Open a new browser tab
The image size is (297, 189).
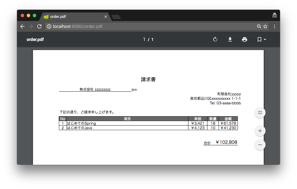tap(116, 17)
